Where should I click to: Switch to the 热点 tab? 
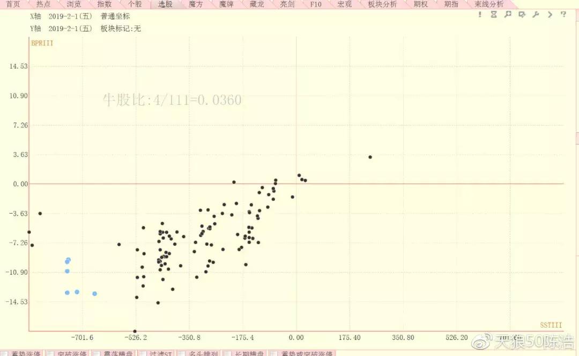(43, 4)
